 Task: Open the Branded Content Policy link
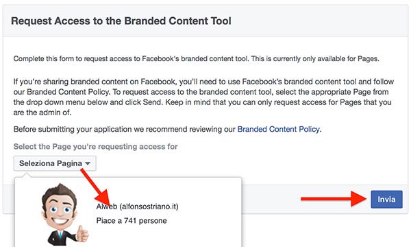click(x=278, y=129)
